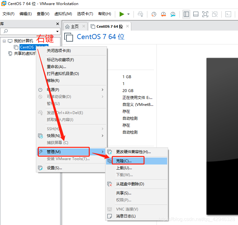This screenshot has height=225, width=238.
Task: Close the library (库) panel
Action: pos(58,24)
